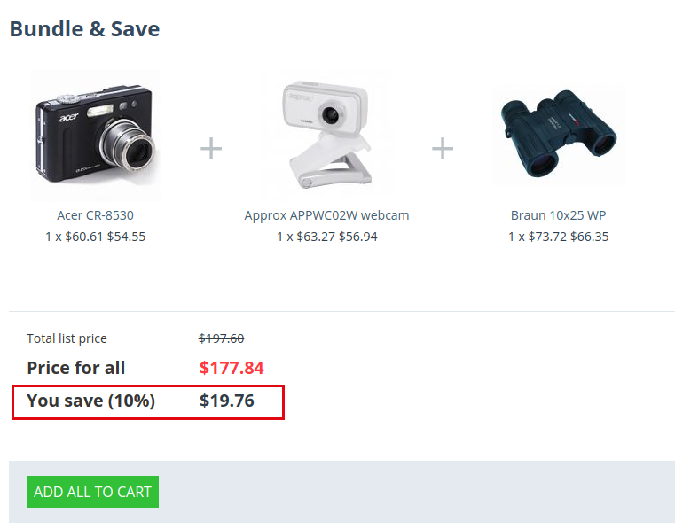Open the Approx APPWC02W webcam link
Screen dimensions: 675x529
(326, 215)
